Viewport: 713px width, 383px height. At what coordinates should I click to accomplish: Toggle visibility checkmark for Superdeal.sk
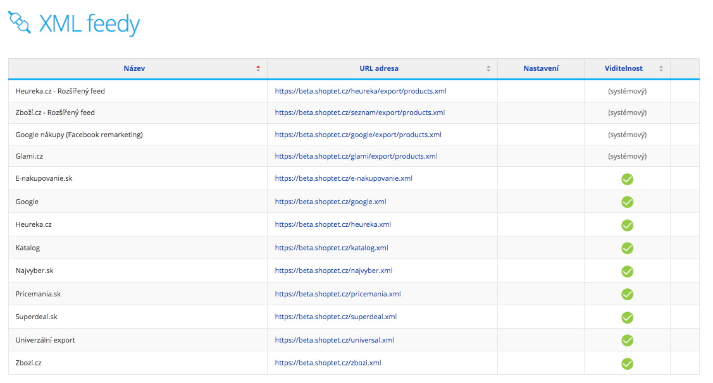click(x=627, y=317)
